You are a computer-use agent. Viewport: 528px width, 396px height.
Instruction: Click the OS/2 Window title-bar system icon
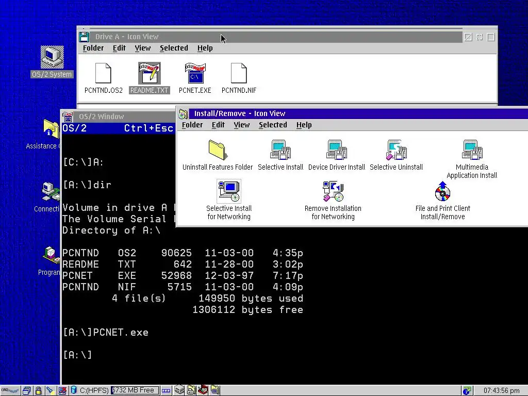pos(68,117)
